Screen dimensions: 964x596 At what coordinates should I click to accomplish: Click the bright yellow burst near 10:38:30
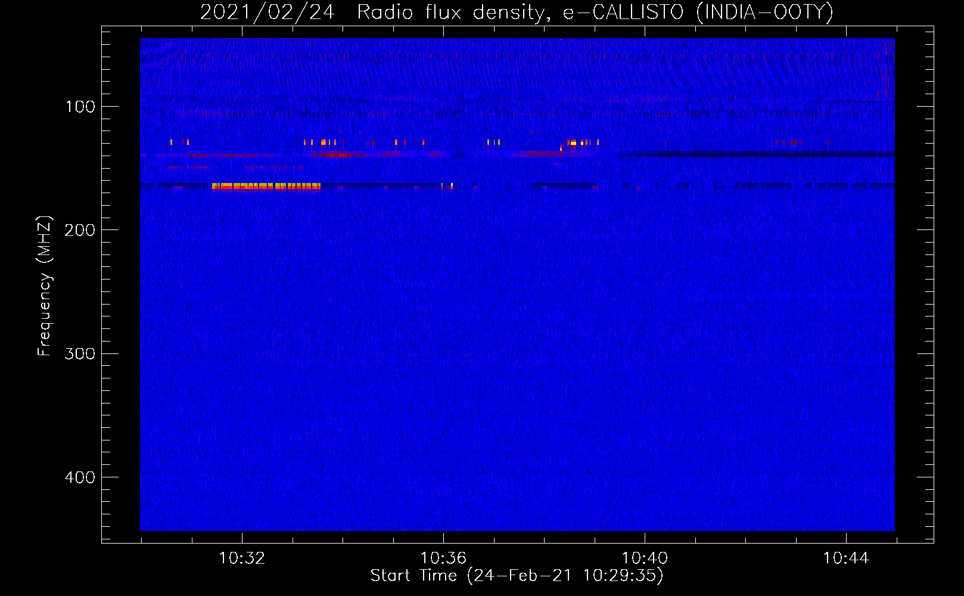coord(573,142)
